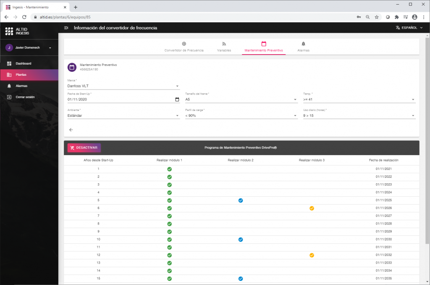Image resolution: width=430 pixels, height=285 pixels.
Task: Click the hamburger menu collapse icon
Action: click(66, 28)
